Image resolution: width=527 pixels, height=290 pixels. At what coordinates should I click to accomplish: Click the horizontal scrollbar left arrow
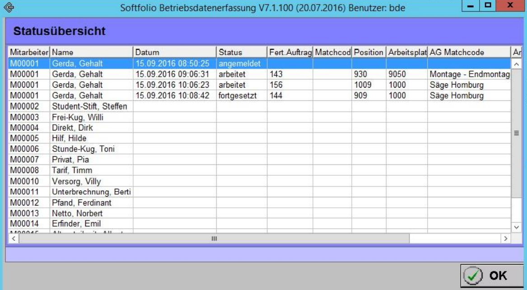click(13, 238)
